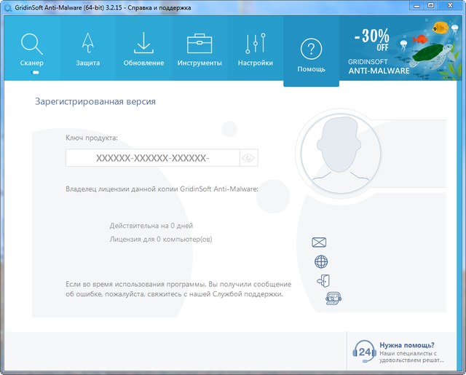
Task: Click the 24 headset support icon
Action: click(363, 350)
